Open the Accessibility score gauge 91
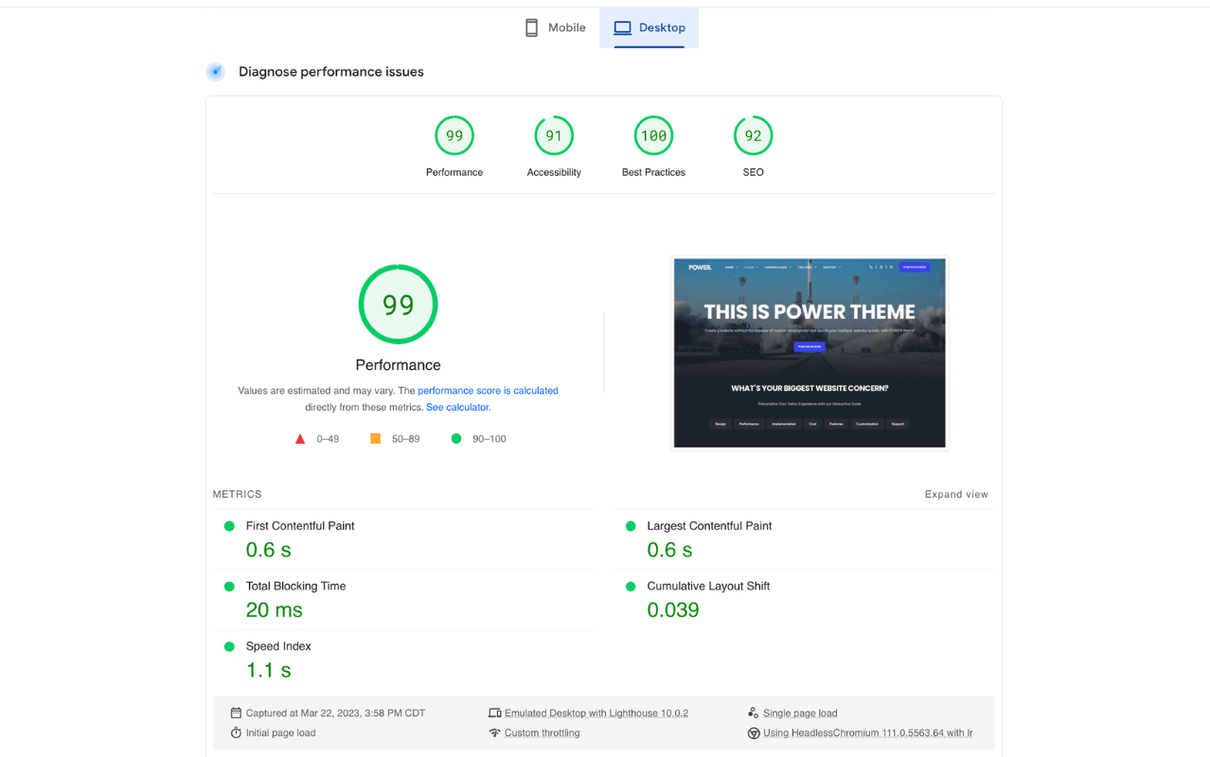 (554, 136)
